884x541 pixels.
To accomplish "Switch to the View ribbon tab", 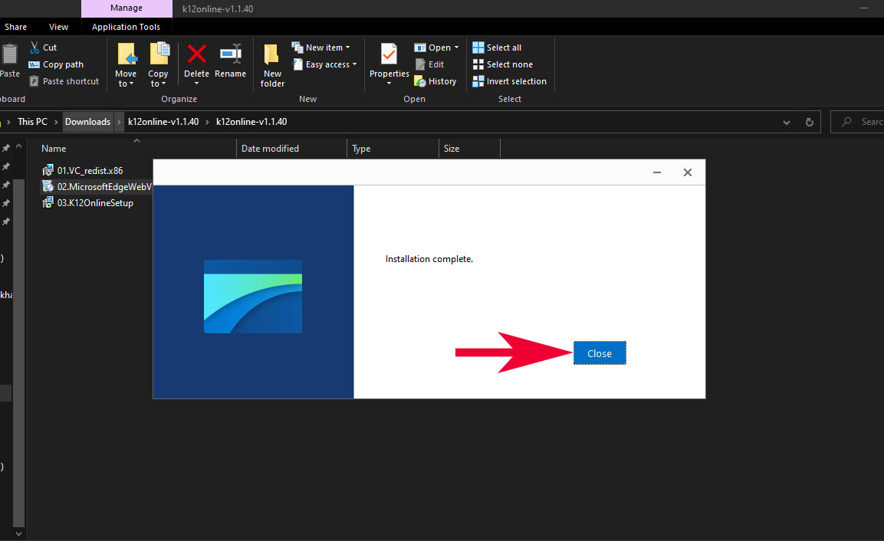I will [58, 27].
